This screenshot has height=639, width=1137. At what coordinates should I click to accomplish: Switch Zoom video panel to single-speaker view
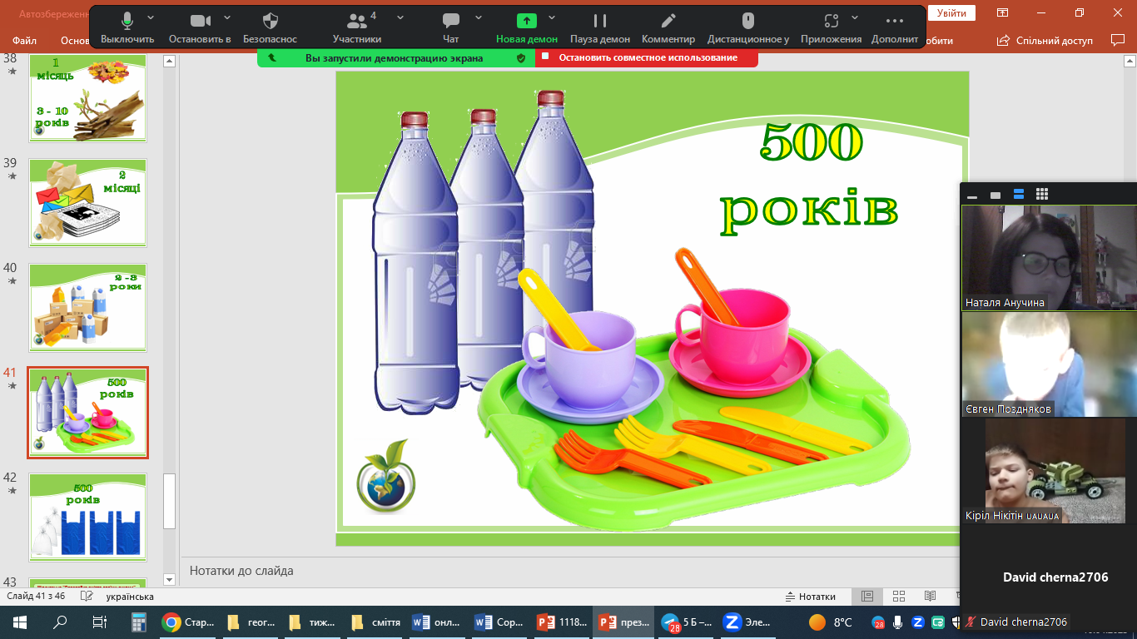(995, 195)
